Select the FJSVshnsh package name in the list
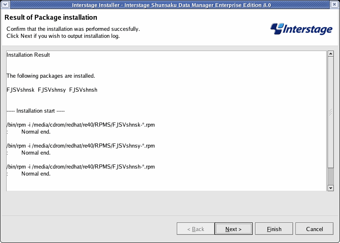Viewport: 340px width, 243px height. tap(83, 90)
